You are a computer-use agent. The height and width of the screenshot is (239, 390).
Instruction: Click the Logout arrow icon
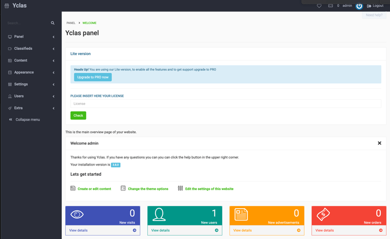369,6
